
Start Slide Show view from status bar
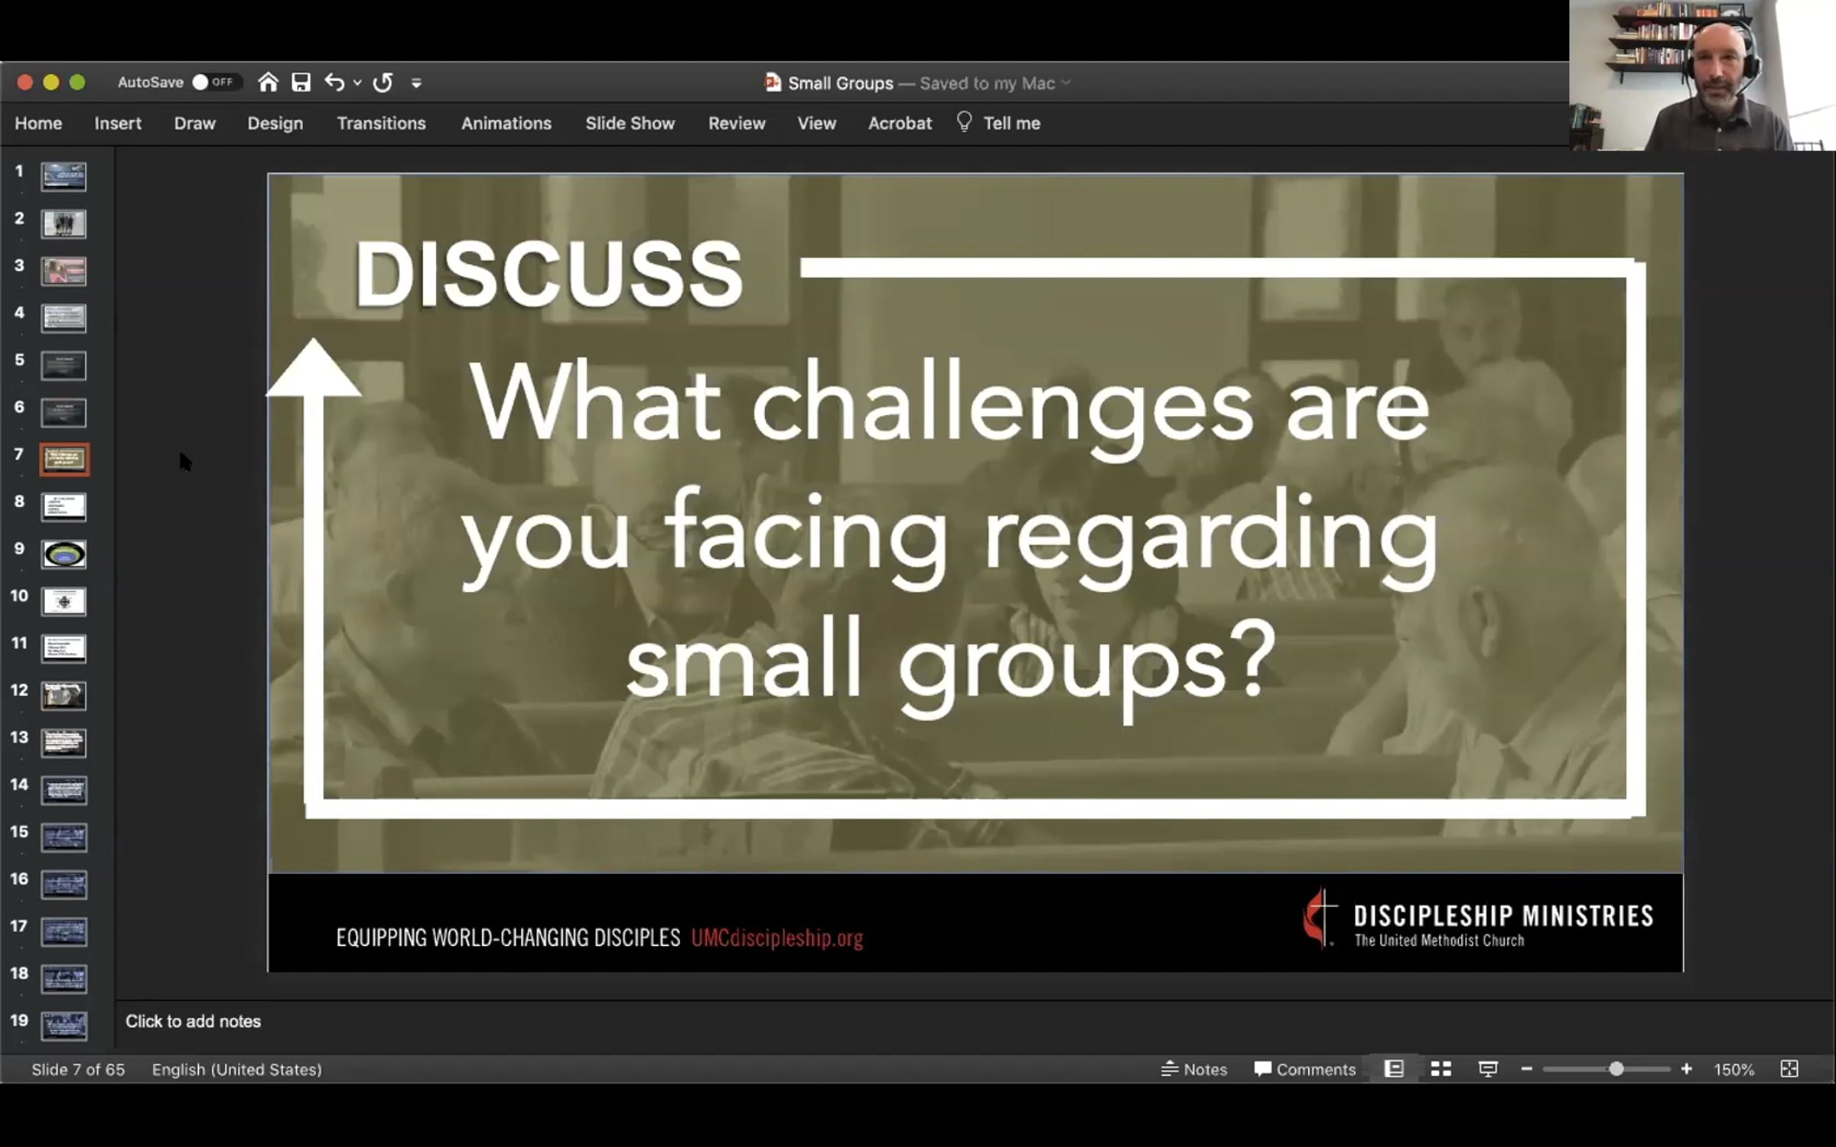click(x=1487, y=1069)
